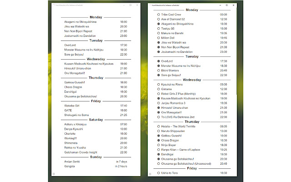Open Monster Musume no Iru Nichijou, left window

pyautogui.click(x=84, y=50)
